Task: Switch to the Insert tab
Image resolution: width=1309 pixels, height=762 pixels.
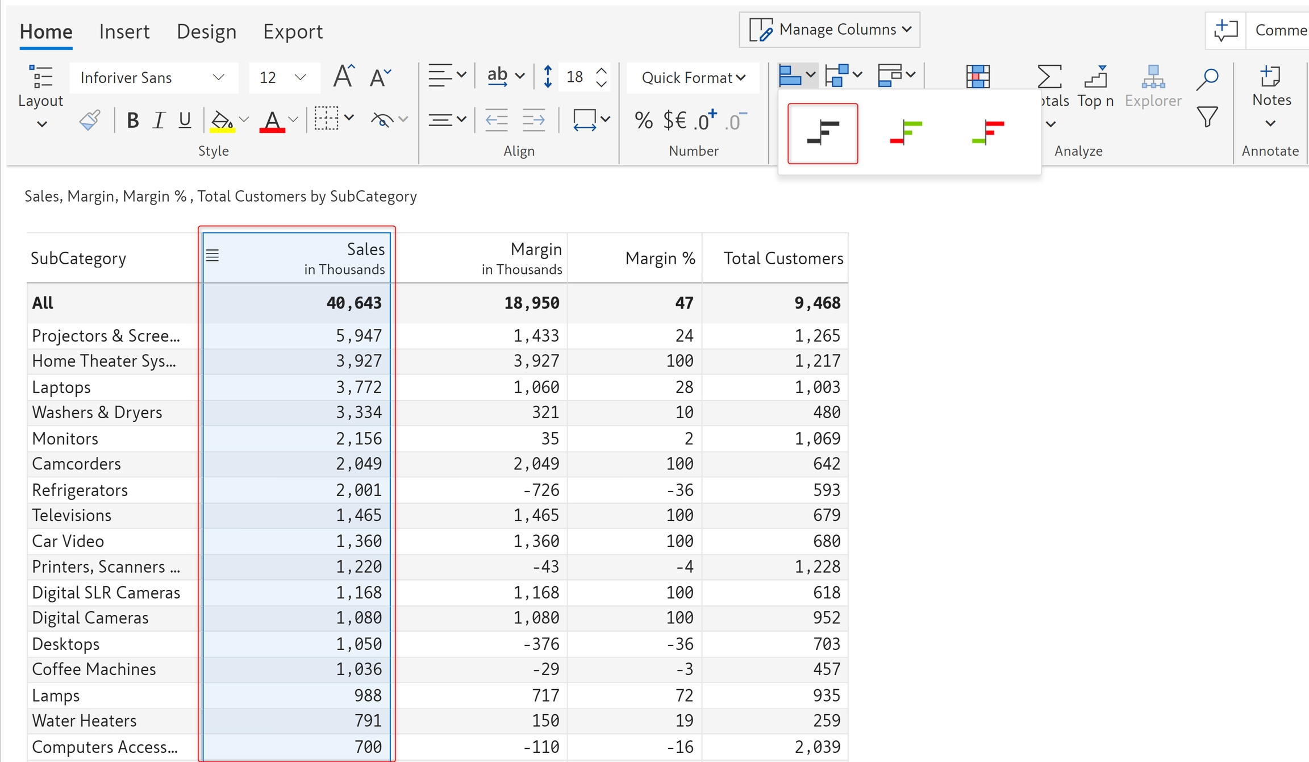Action: pos(124,31)
